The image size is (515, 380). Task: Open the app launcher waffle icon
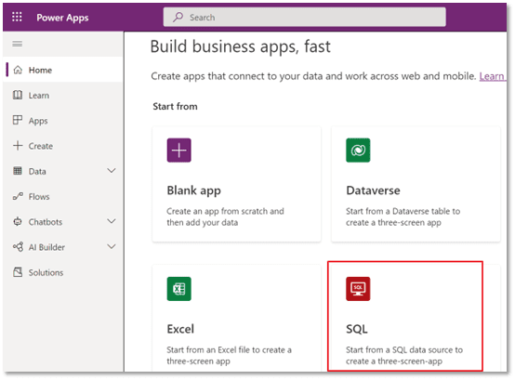tap(17, 17)
